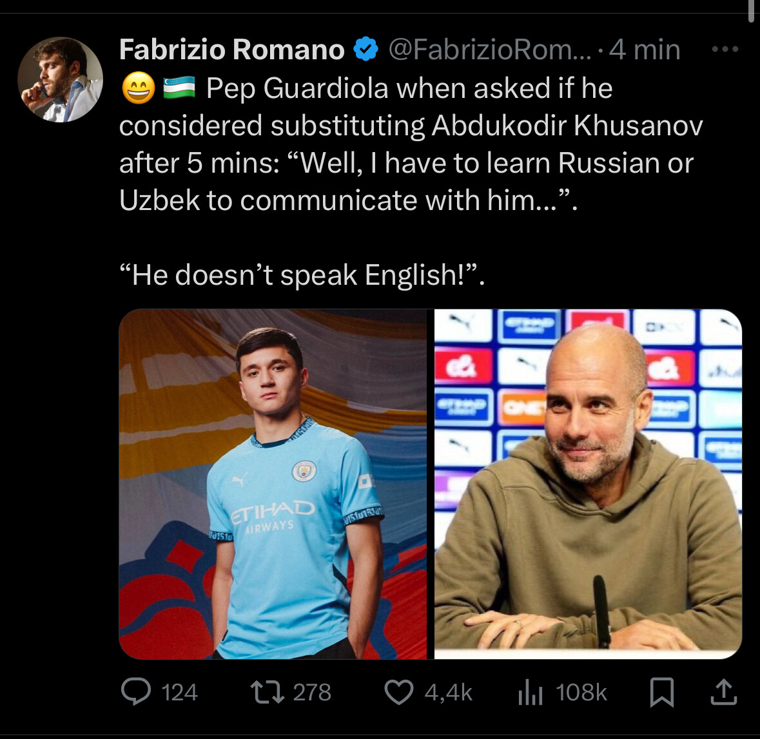
Task: Click the @FabrizioRom... handle
Action: tap(490, 50)
